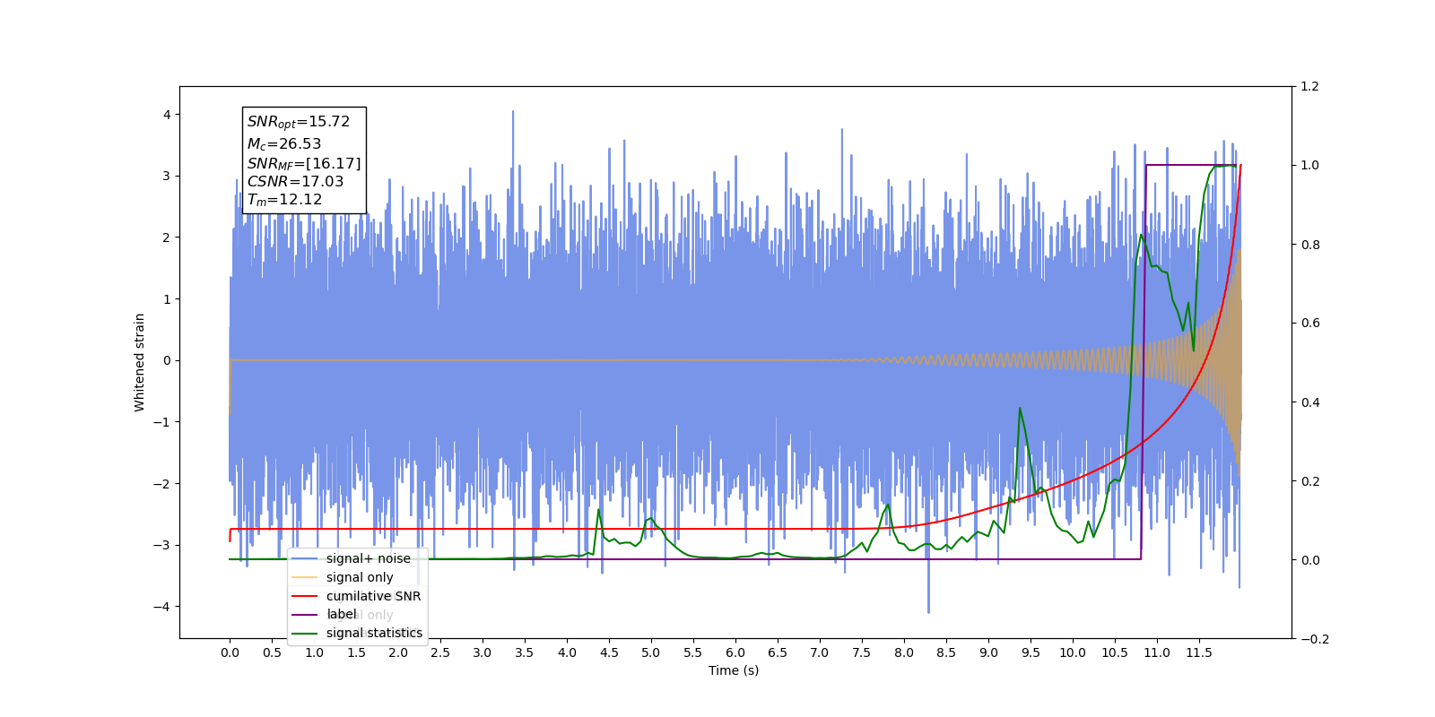1435x717 pixels.
Task: Click the M_c=26.53 annotation text
Action: [x=284, y=143]
